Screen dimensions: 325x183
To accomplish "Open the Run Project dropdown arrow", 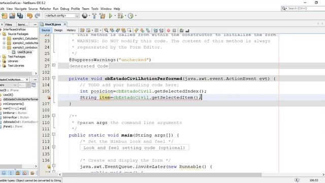I will click(115, 16).
